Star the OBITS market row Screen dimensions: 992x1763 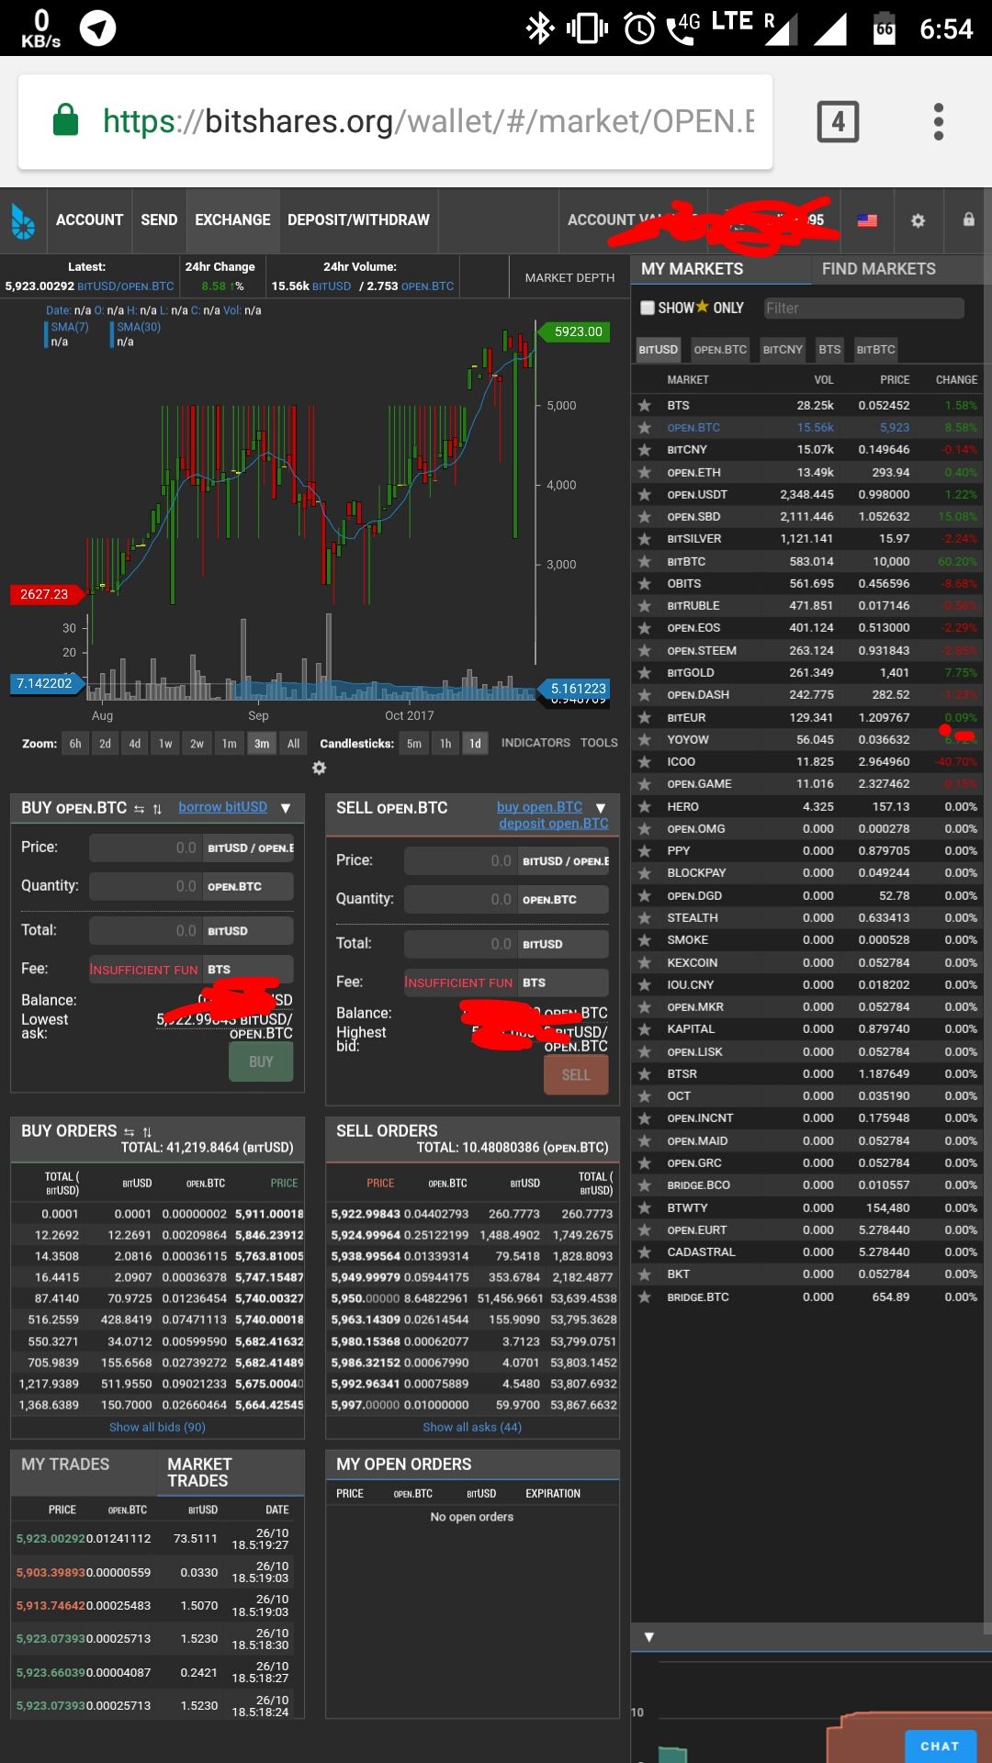pos(645,583)
